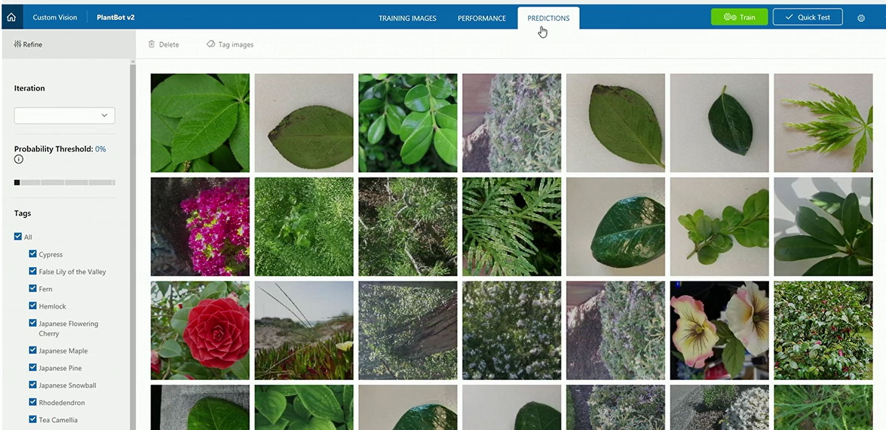
Task: Click the Refine filter icon
Action: [x=17, y=44]
